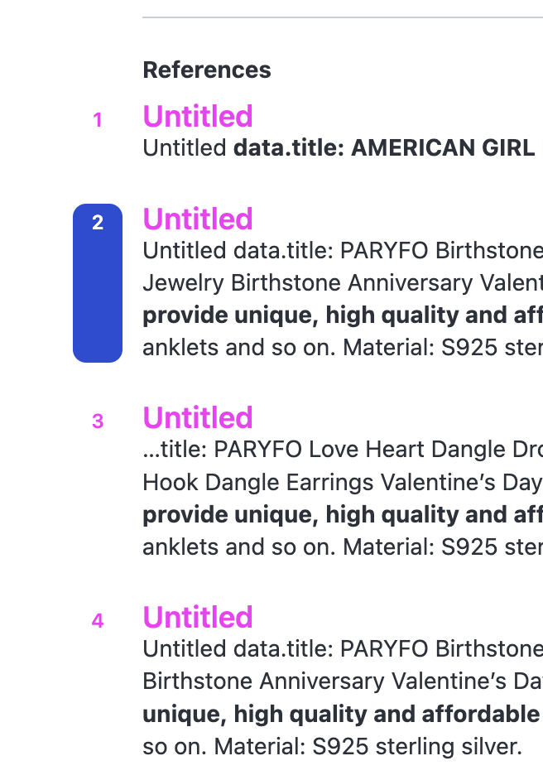Click the reference number 4 marker
The image size is (543, 780).
point(98,621)
